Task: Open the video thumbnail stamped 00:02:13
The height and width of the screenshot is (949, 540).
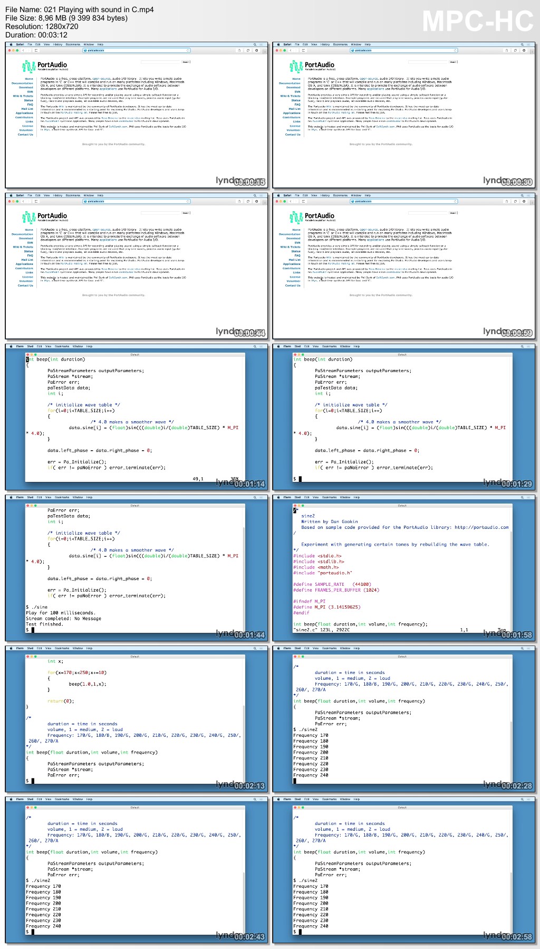Action: pyautogui.click(x=137, y=719)
